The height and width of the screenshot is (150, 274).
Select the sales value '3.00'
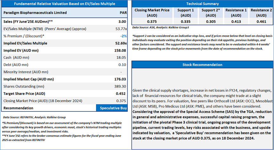pos(122,22)
